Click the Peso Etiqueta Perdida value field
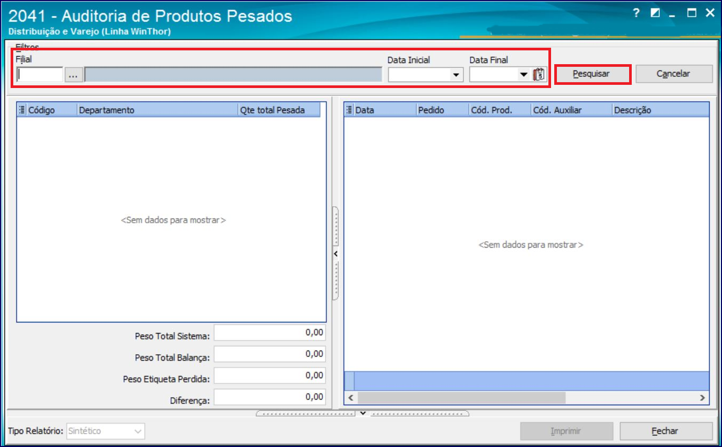The width and height of the screenshot is (722, 447). coord(270,375)
